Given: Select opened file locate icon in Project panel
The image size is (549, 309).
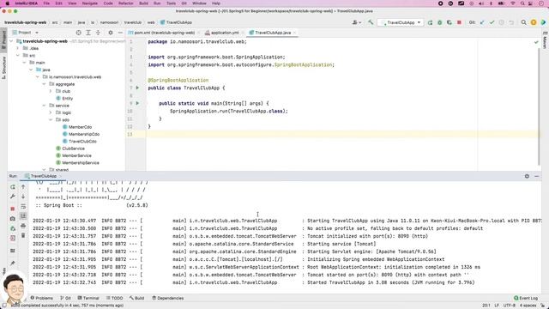Looking at the screenshot, I should coord(78,33).
